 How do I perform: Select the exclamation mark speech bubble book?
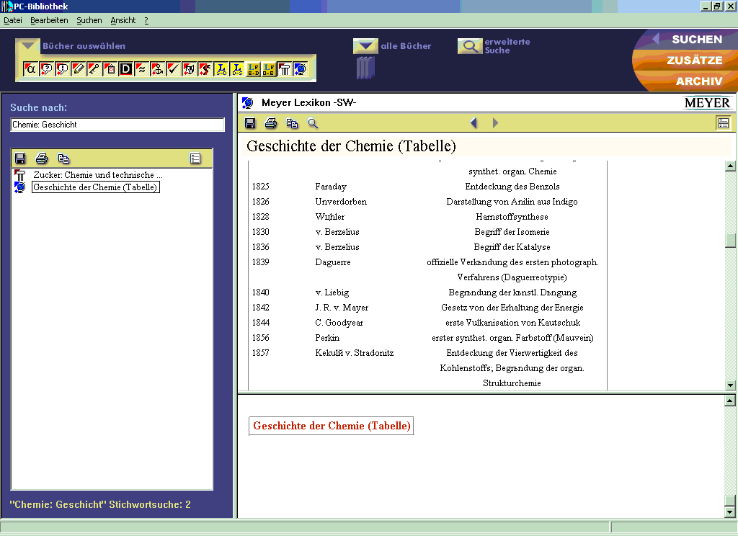(x=62, y=69)
